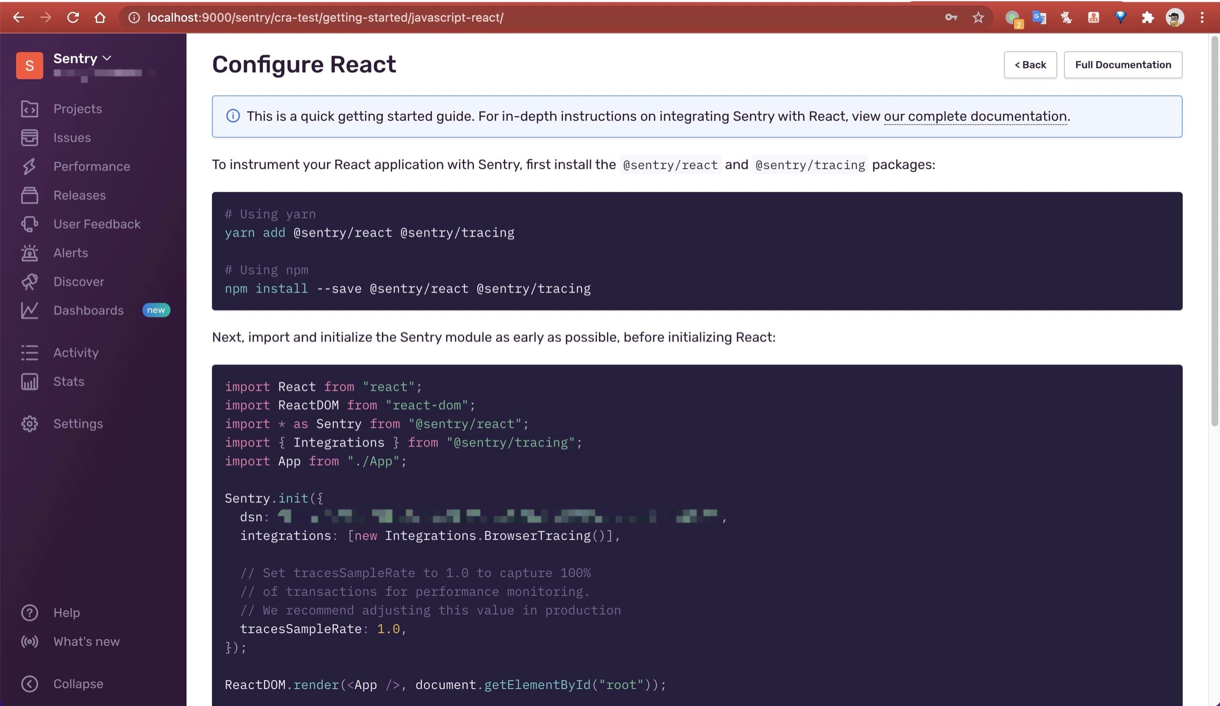Image resolution: width=1220 pixels, height=706 pixels.
Task: Open Issues via its sidebar icon
Action: click(x=29, y=137)
